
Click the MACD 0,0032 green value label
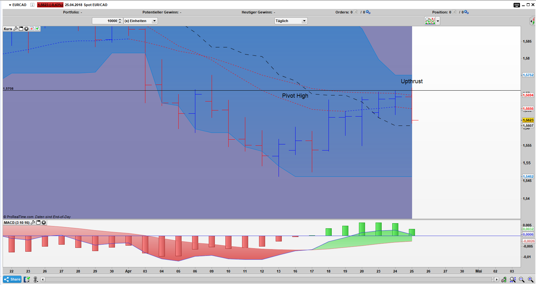[528, 229]
